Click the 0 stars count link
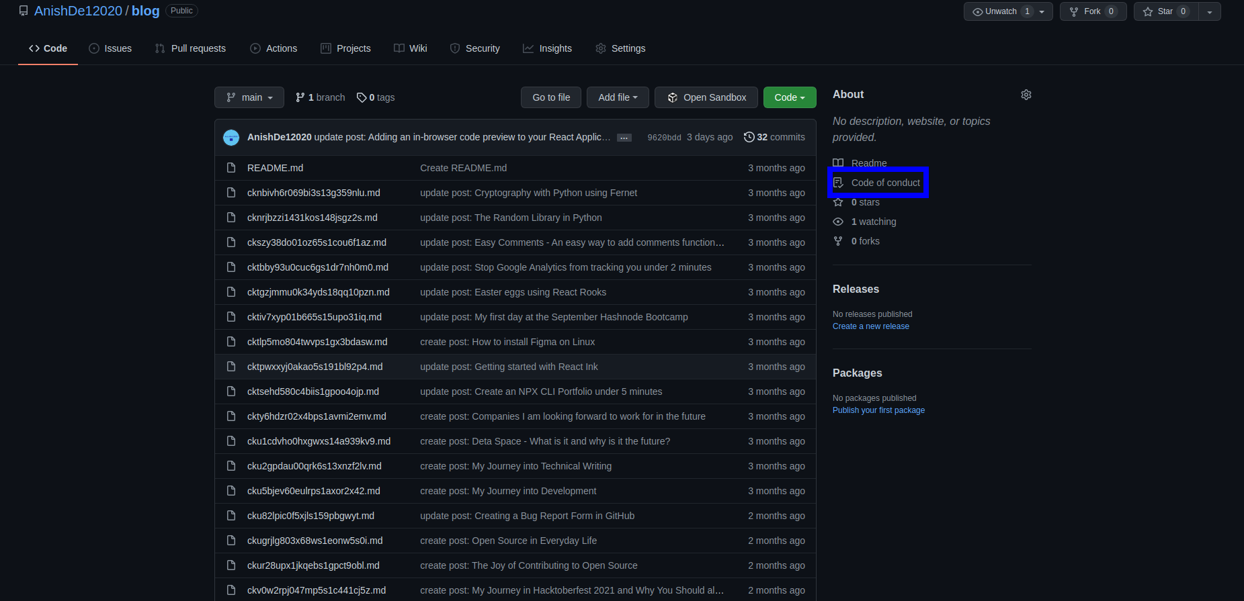Image resolution: width=1244 pixels, height=601 pixels. click(x=865, y=202)
